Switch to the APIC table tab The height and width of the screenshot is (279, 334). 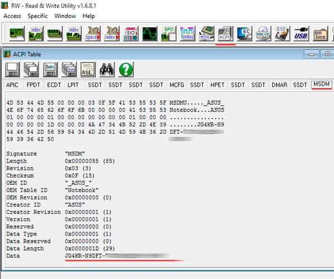tap(13, 85)
